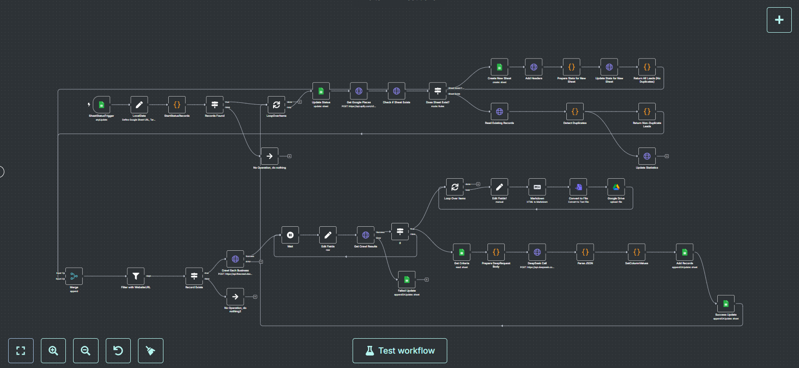This screenshot has width=799, height=368.
Task: Select the Does Sheet Exist? switch node
Action: (x=438, y=91)
